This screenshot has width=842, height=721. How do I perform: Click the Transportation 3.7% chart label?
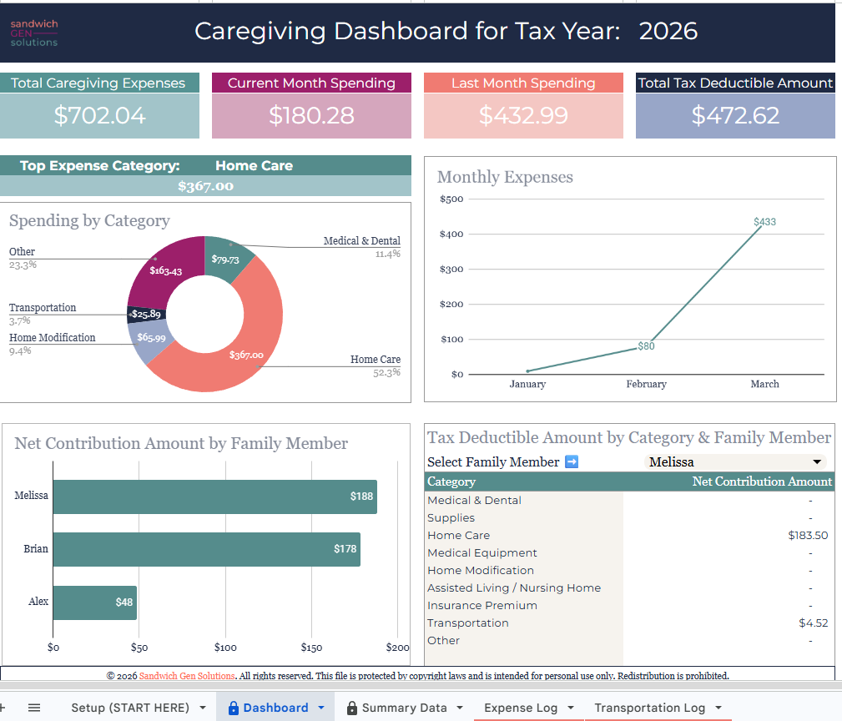(43, 314)
